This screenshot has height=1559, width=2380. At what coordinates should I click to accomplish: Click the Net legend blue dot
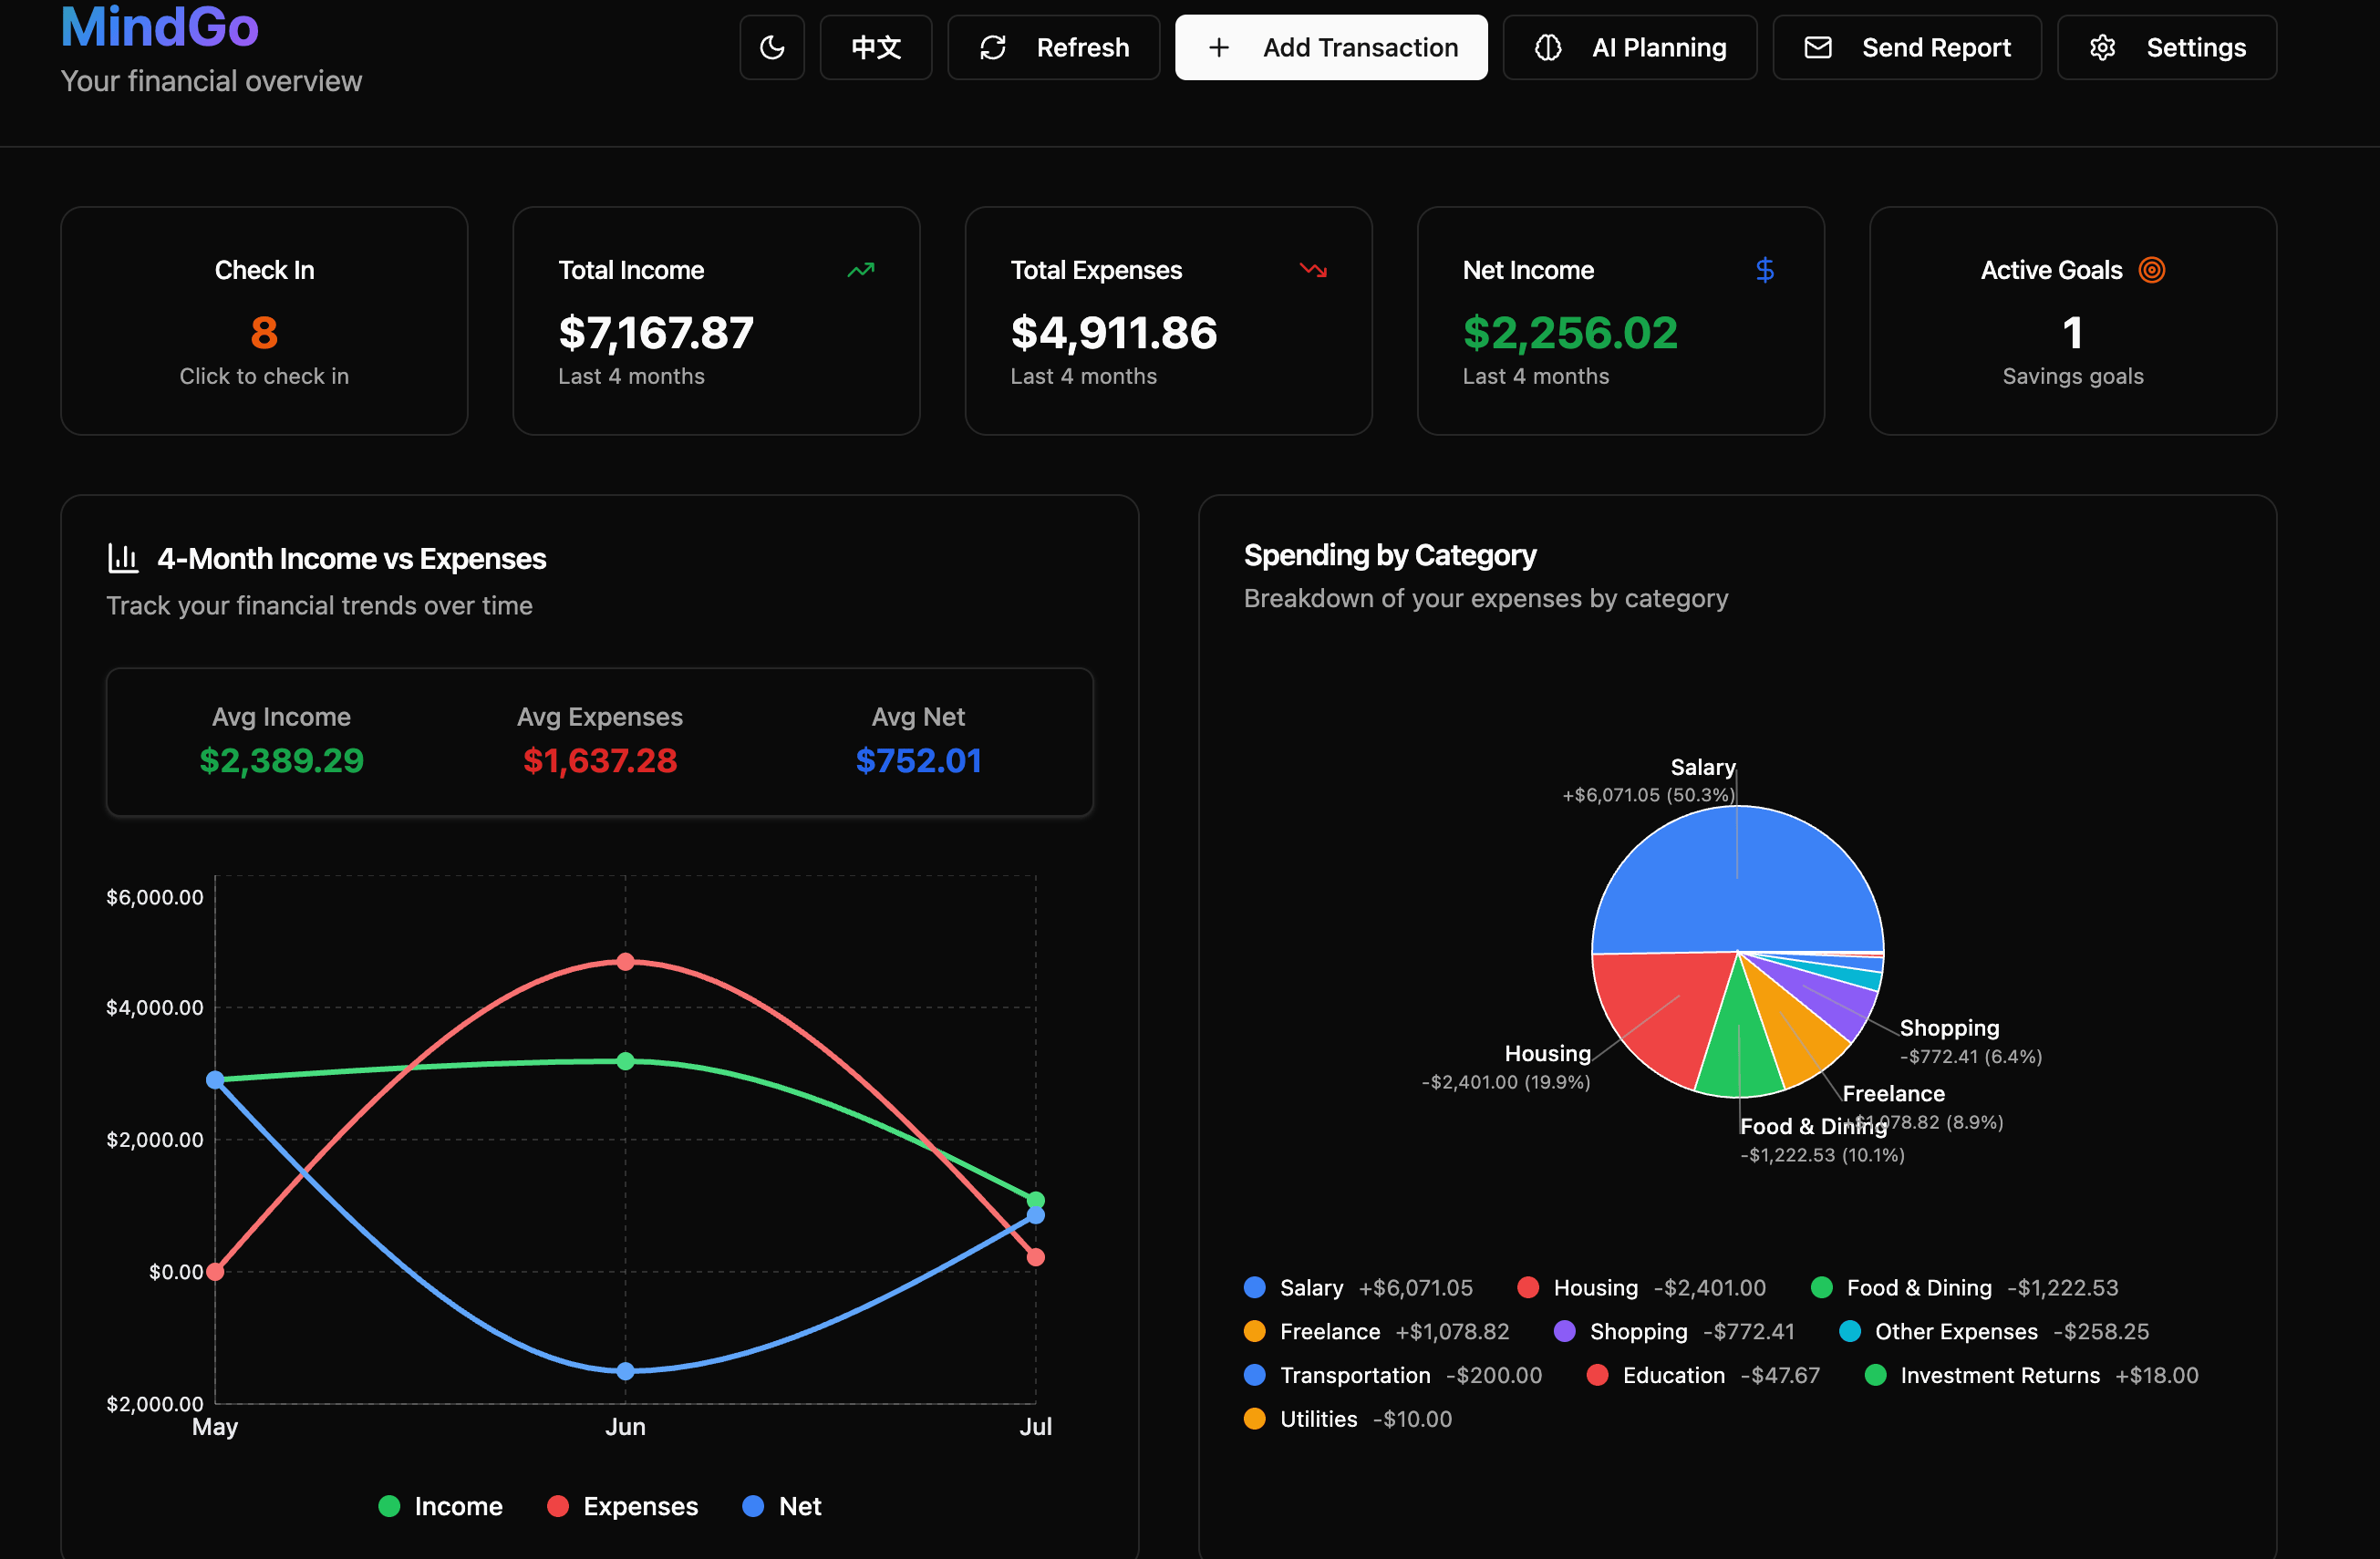pos(753,1506)
